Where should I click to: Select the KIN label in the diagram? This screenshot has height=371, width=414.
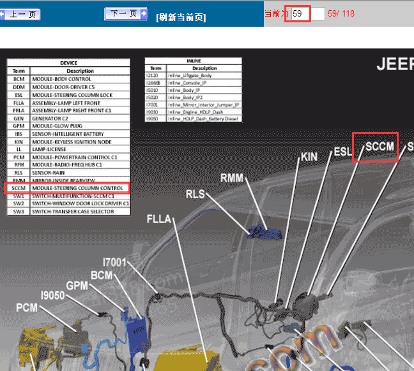[309, 157]
